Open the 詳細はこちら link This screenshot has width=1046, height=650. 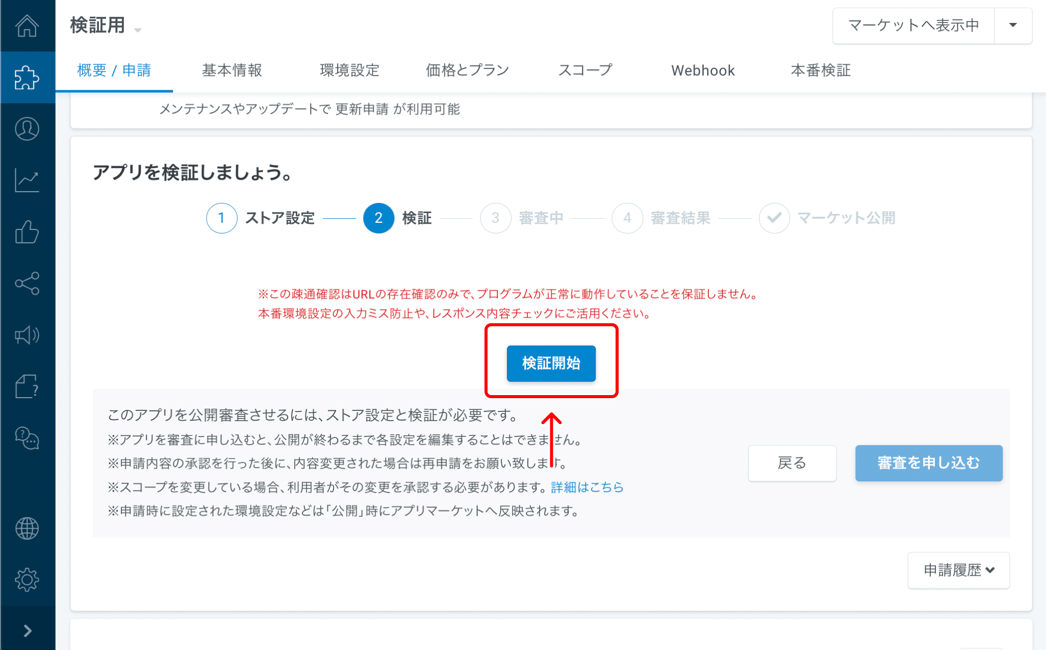pos(586,487)
